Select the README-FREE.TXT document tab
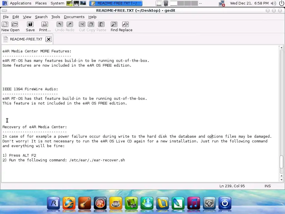 coord(26,39)
